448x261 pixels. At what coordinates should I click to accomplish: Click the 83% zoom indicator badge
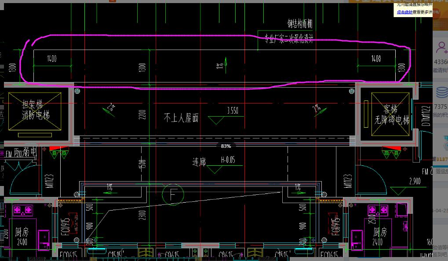[226, 146]
